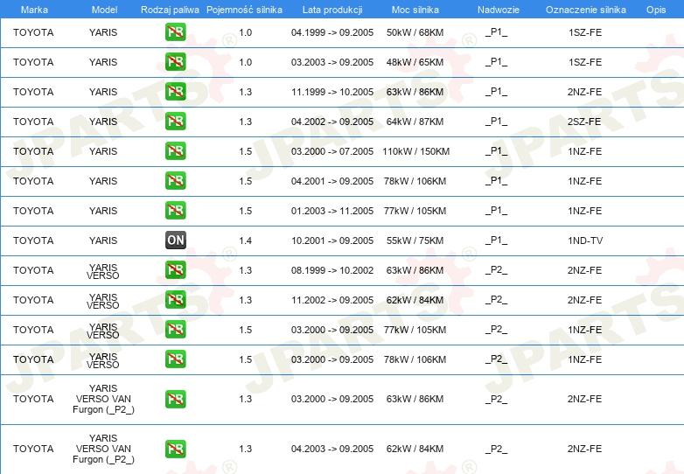Viewport: 684px width, 474px height.
Task: Select the 04.1999 -> 09.2005 production date cell
Action: (x=332, y=32)
